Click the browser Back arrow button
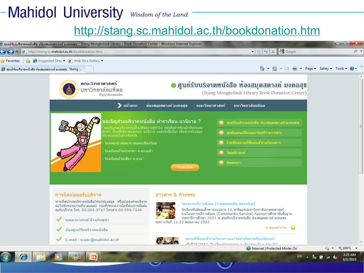 (x=2, y=52)
